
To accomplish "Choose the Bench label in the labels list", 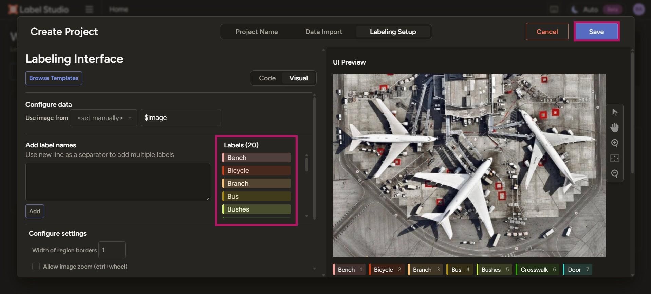I will [x=257, y=158].
